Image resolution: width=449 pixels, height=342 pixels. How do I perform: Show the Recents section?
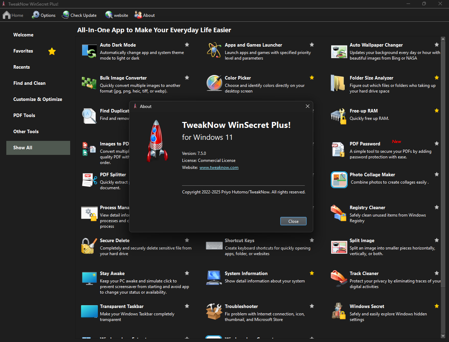coord(38,67)
